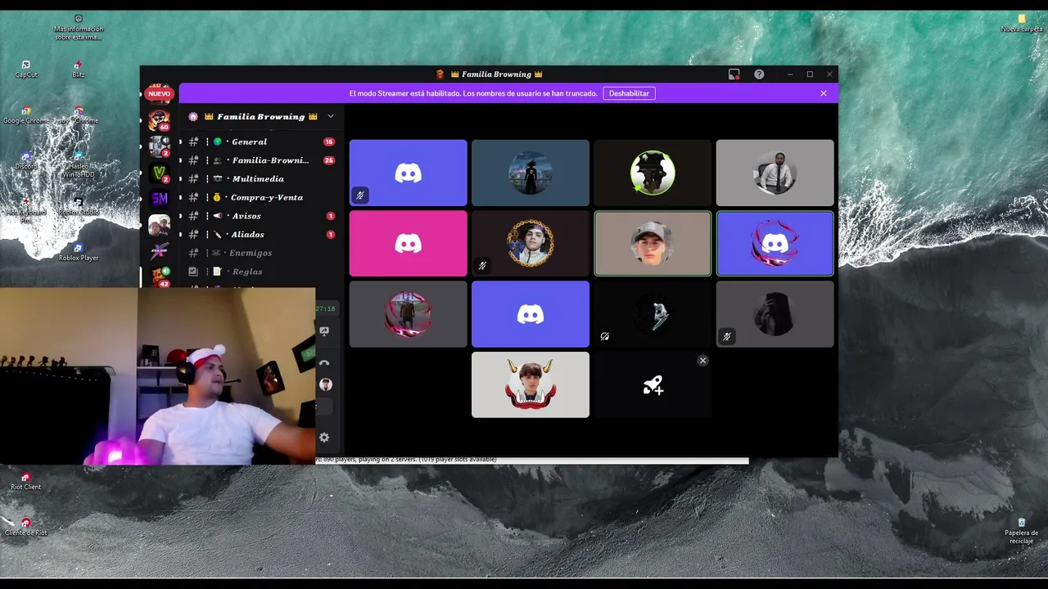Click the webcam overlay video feed
The image size is (1048, 589).
(x=157, y=376)
